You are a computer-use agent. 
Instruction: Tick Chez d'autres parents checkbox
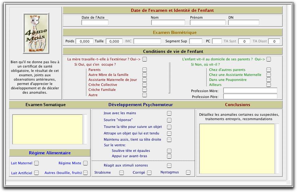click(269, 70)
